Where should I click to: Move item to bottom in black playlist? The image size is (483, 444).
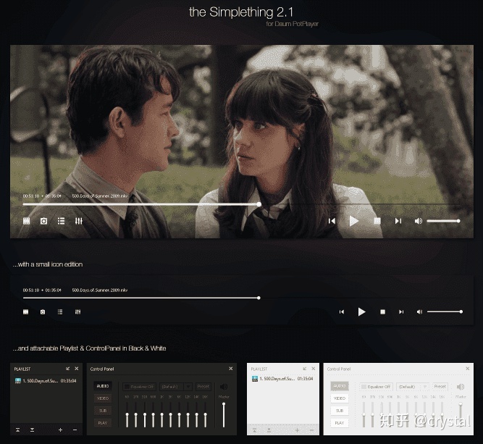pos(32,430)
